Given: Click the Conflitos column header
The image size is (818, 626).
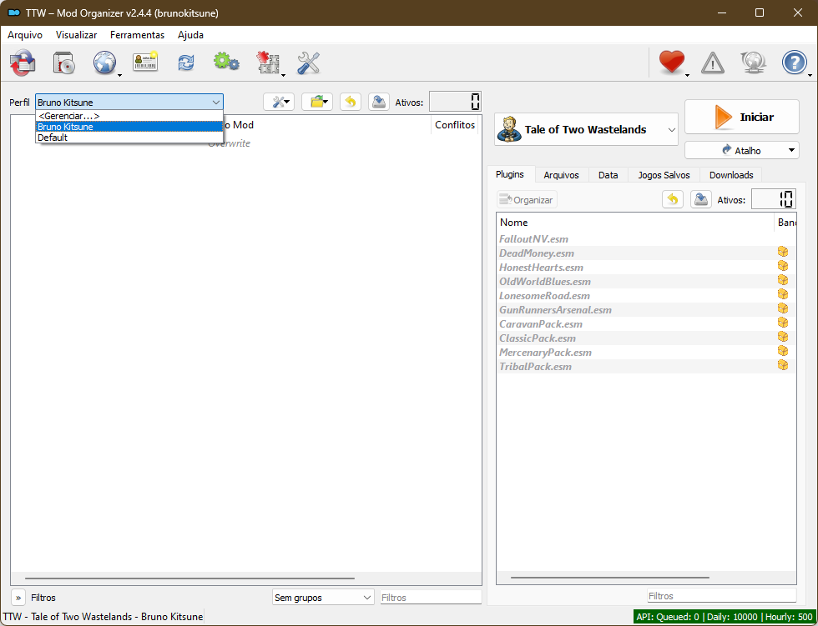Looking at the screenshot, I should click(454, 125).
